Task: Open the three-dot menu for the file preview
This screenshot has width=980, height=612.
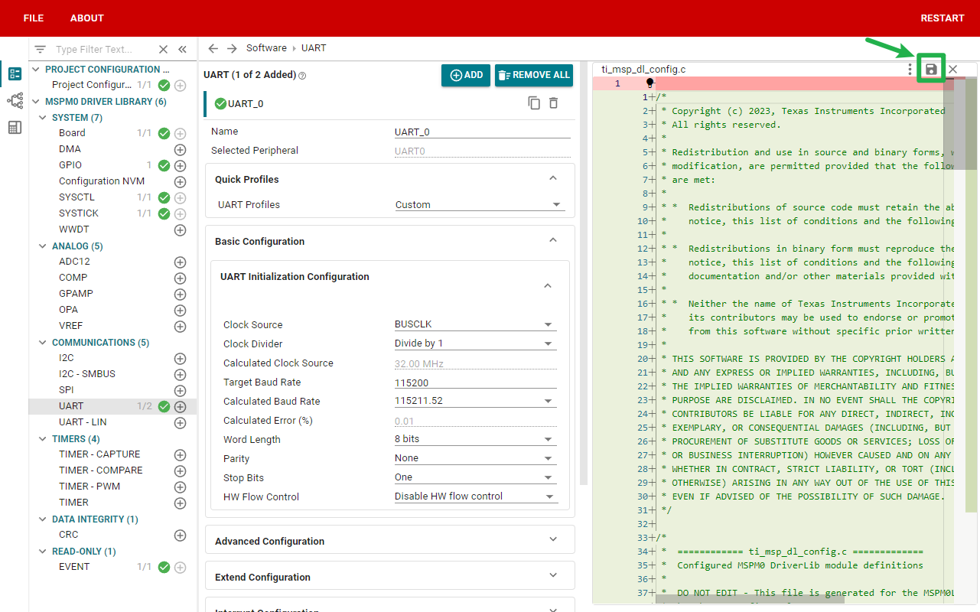Action: [x=910, y=70]
